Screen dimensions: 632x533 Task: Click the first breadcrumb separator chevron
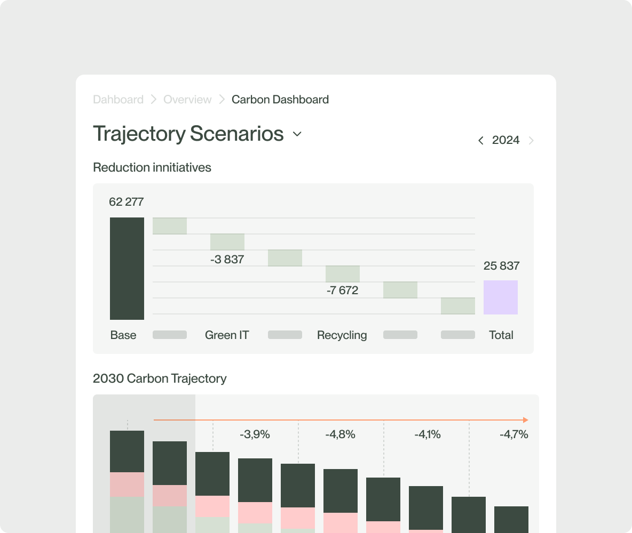pyautogui.click(x=153, y=100)
